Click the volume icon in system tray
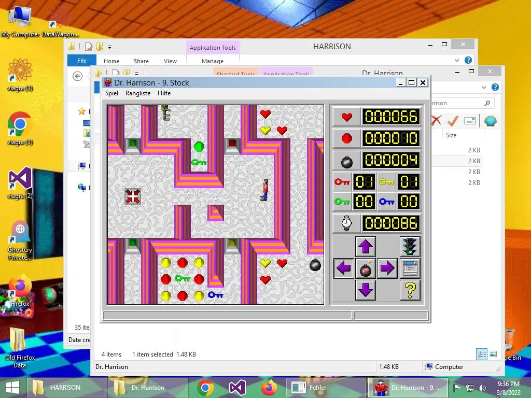Image resolution: width=531 pixels, height=398 pixels. pyautogui.click(x=482, y=388)
